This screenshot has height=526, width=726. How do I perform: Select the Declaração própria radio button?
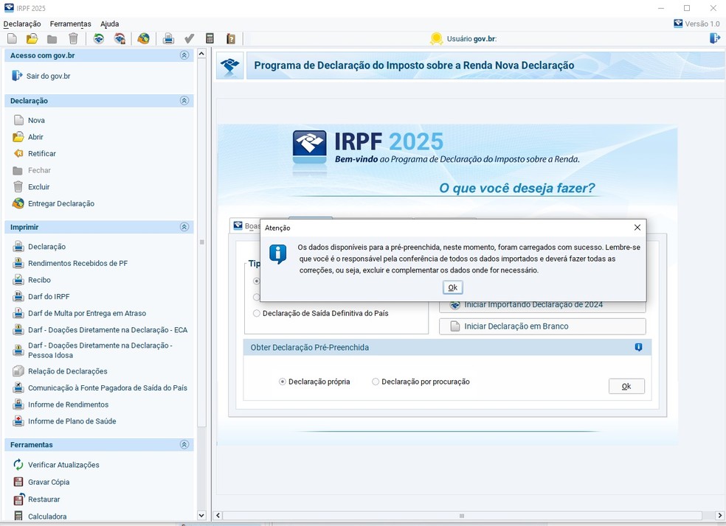click(283, 382)
